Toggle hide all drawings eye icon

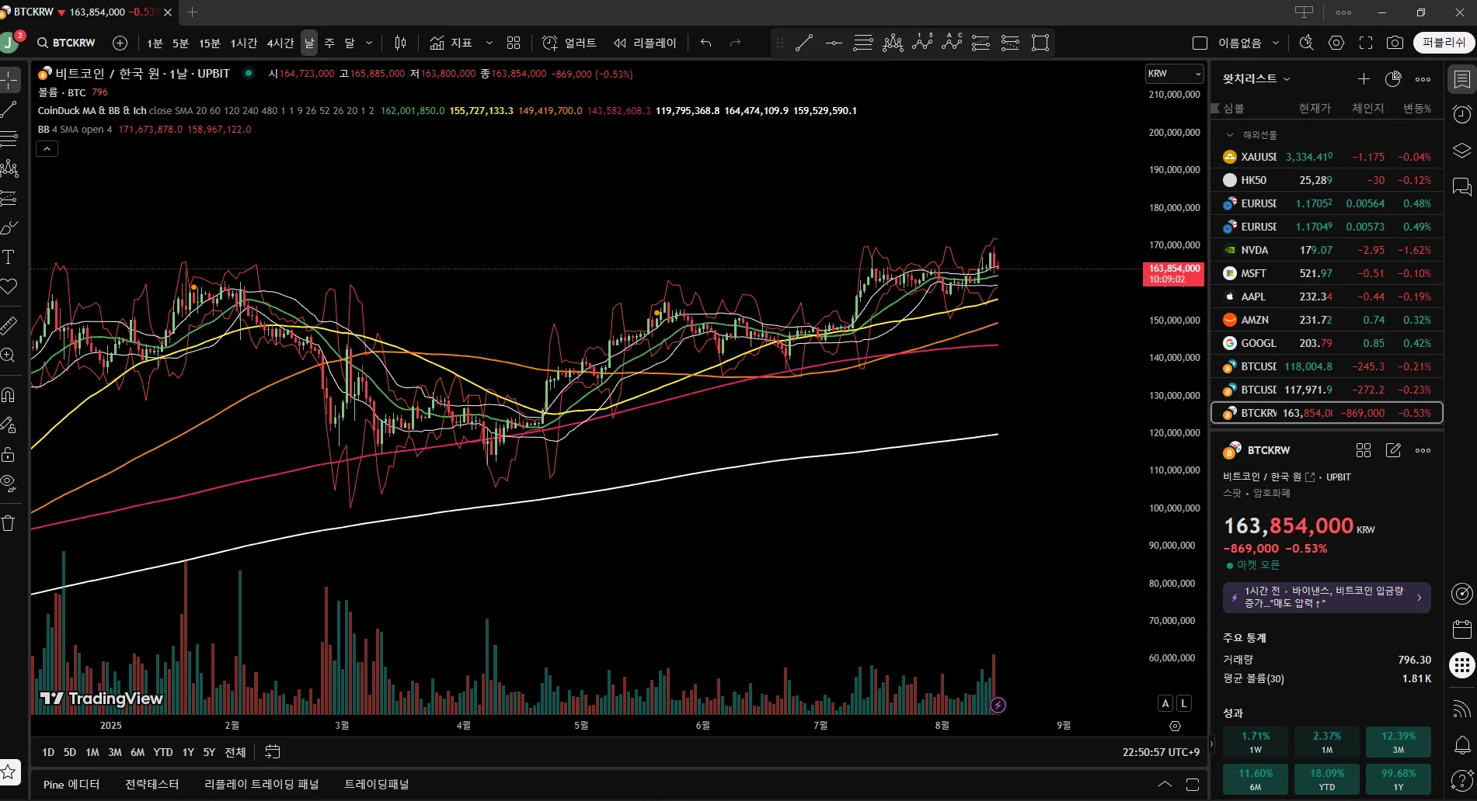tap(9, 484)
